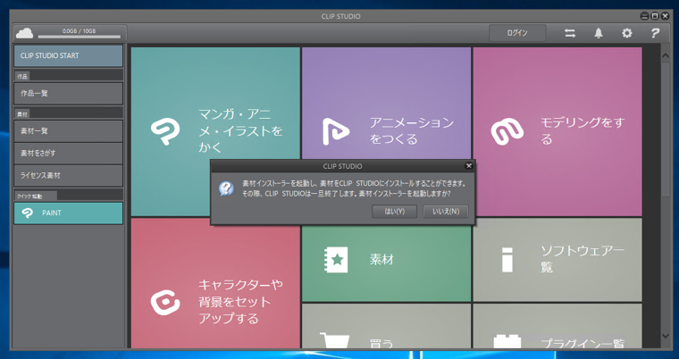Click the ログイン login button
679x359 pixels.
(517, 33)
